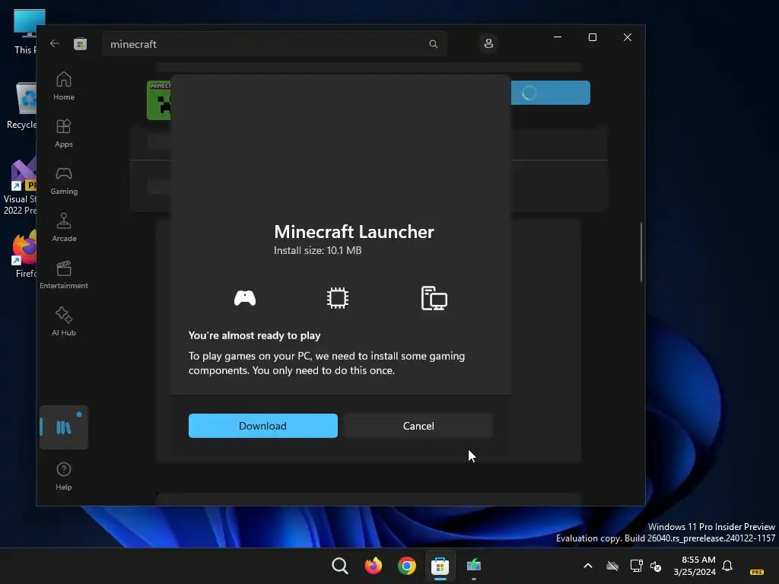
Task: Click the Download button in the dialog
Action: (262, 426)
